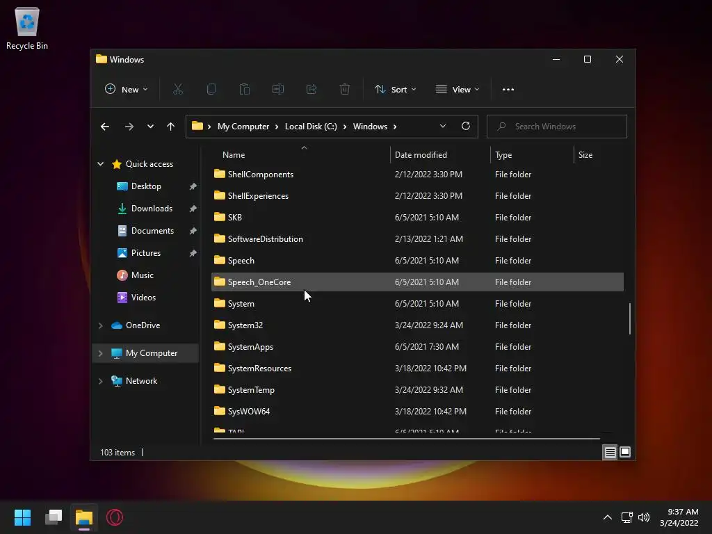This screenshot has width=712, height=534.
Task: Sort by the Type column header
Action: click(x=532, y=155)
